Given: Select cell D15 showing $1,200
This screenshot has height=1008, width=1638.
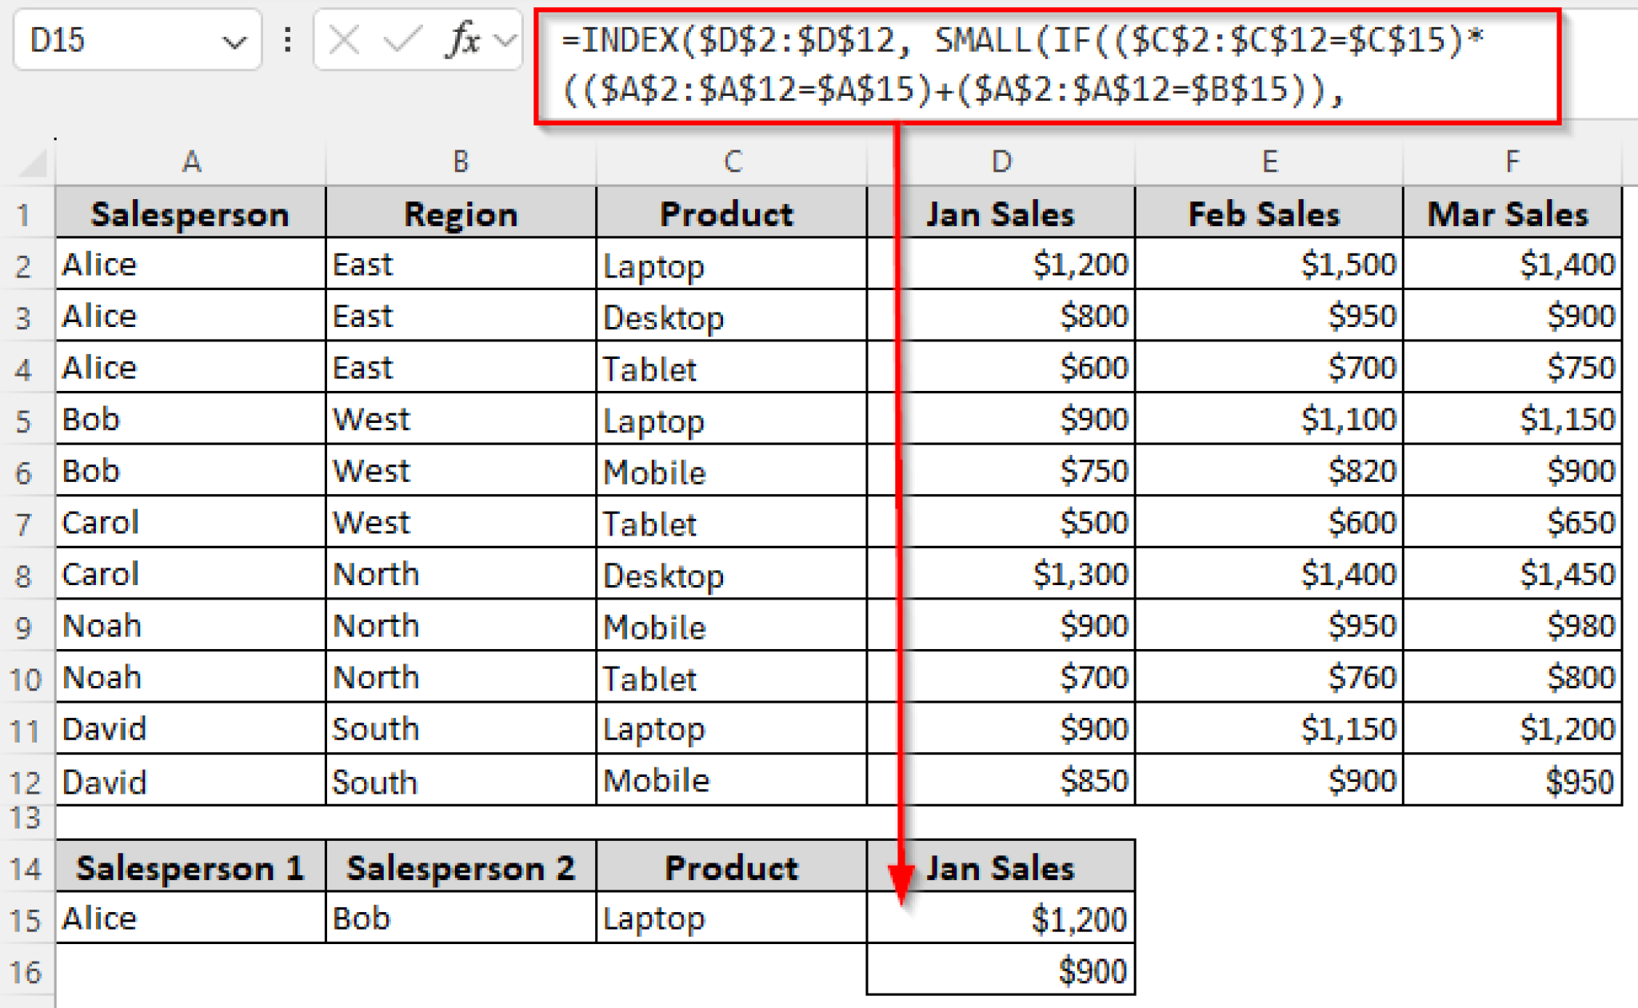Looking at the screenshot, I should (x=1001, y=918).
